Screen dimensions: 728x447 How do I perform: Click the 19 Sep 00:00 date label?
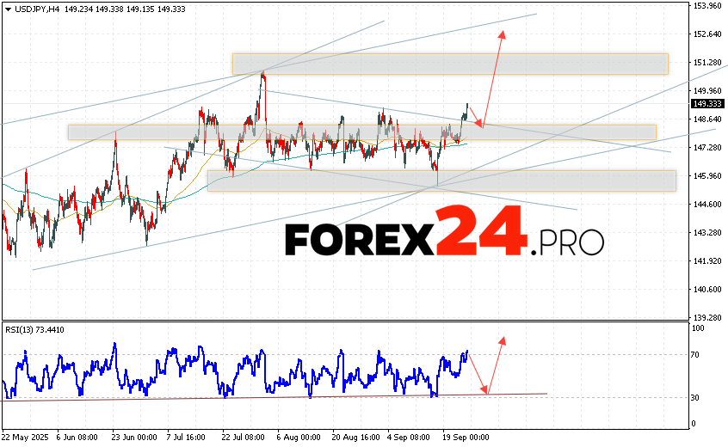point(465,436)
